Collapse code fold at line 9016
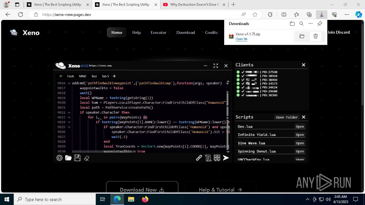365x205 pixels. click(69, 83)
